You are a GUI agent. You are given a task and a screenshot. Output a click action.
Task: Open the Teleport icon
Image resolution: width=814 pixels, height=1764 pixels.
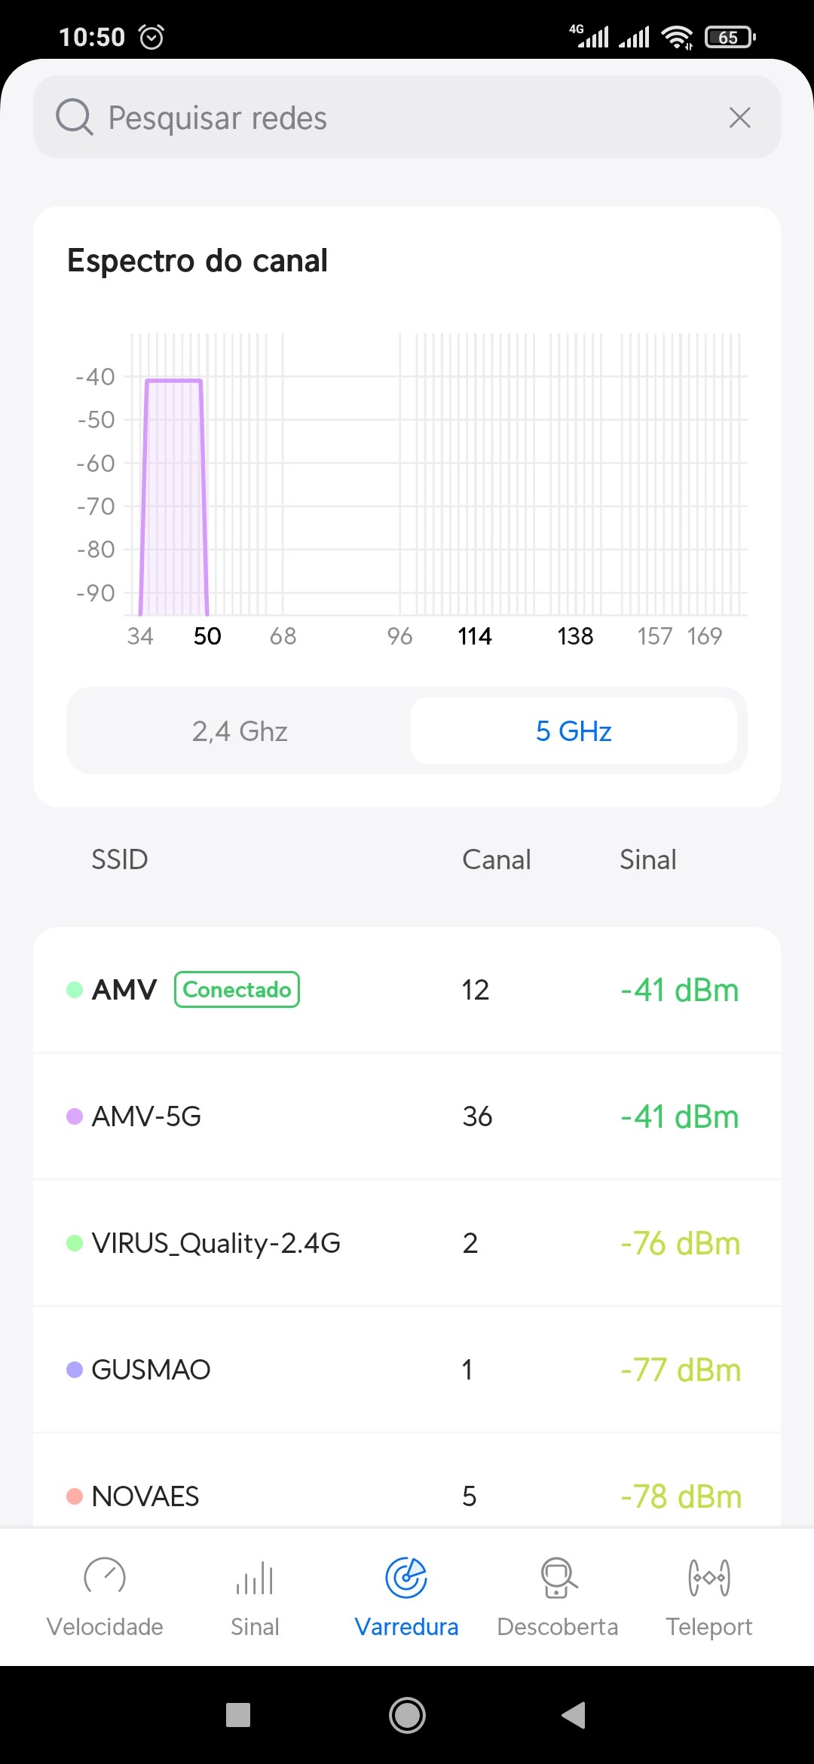708,1577
